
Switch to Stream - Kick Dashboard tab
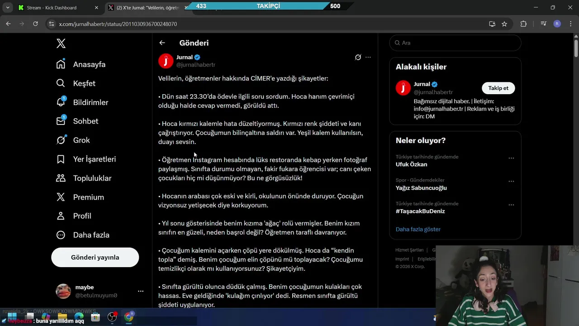tap(58, 8)
